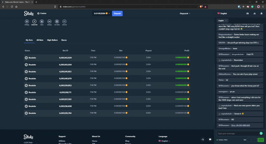266x144 pixels.
Task: Click the bookmark icon in address bar
Action: (x=55, y=7)
